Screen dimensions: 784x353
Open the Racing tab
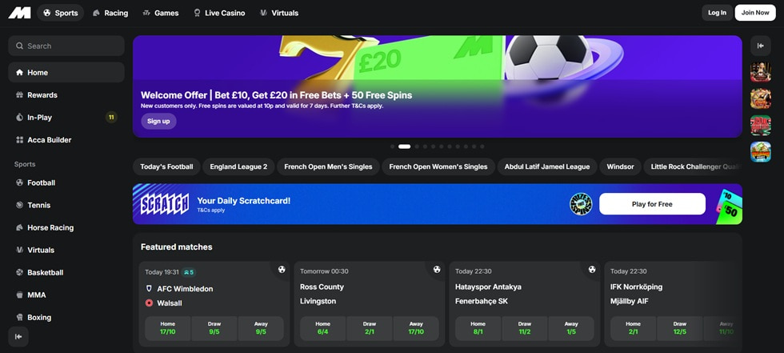pos(110,13)
